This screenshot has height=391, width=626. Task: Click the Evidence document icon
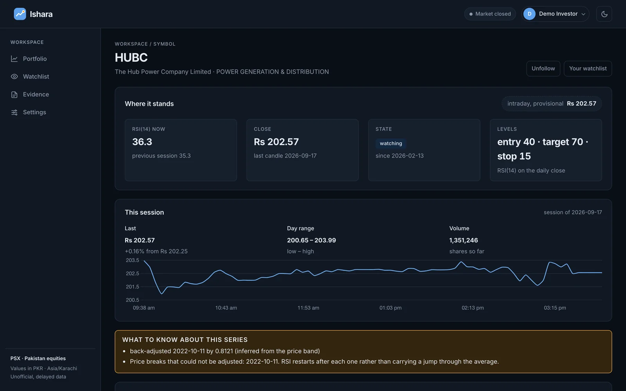[14, 95]
